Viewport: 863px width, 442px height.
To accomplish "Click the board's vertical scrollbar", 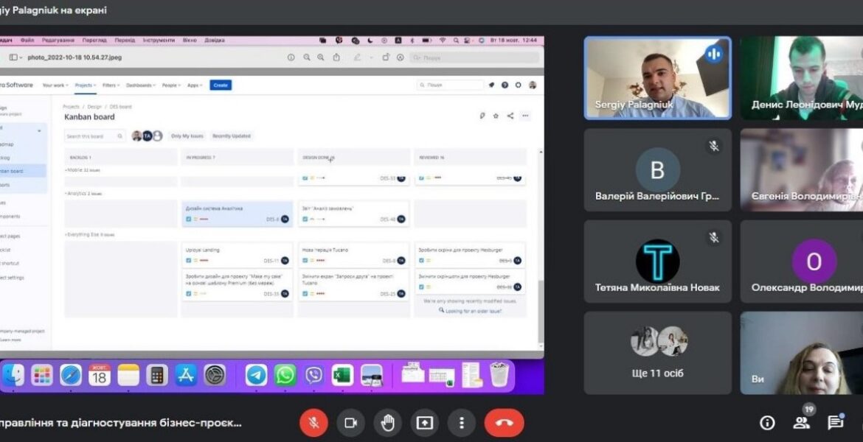I will pyautogui.click(x=541, y=311).
